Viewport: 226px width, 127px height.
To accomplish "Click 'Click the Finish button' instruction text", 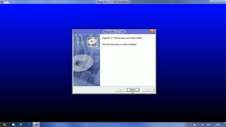I will coord(119,44).
